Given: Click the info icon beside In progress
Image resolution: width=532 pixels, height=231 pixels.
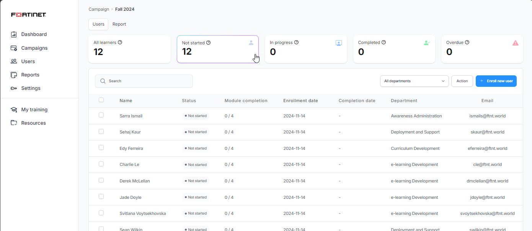Looking at the screenshot, I should [296, 42].
